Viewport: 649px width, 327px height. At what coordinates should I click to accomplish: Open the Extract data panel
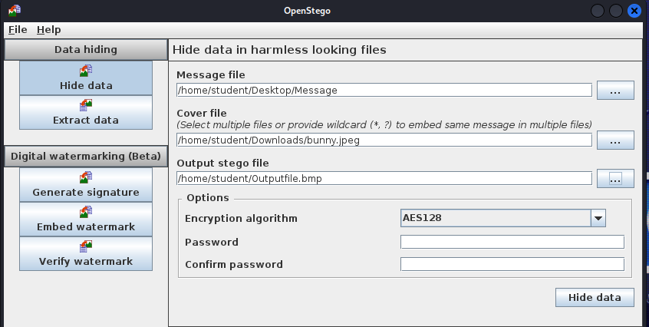coord(86,113)
